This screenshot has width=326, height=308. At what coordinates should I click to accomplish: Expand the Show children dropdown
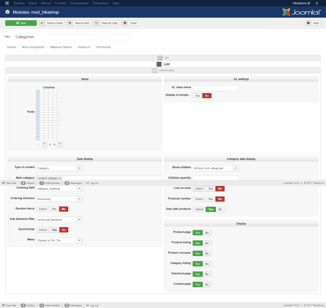(x=215, y=168)
